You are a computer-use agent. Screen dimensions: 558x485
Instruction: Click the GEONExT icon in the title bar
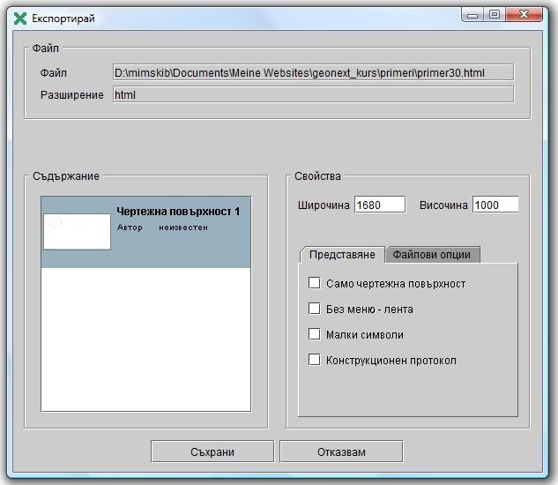point(20,19)
